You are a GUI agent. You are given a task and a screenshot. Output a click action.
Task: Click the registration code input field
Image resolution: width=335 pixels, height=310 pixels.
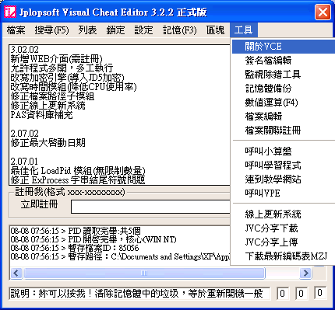click(150, 207)
